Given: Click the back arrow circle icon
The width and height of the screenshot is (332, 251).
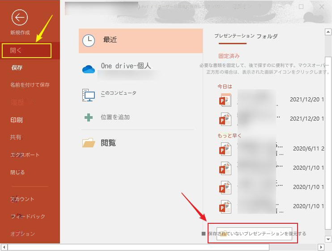Looking at the screenshot, I should tap(20, 17).
